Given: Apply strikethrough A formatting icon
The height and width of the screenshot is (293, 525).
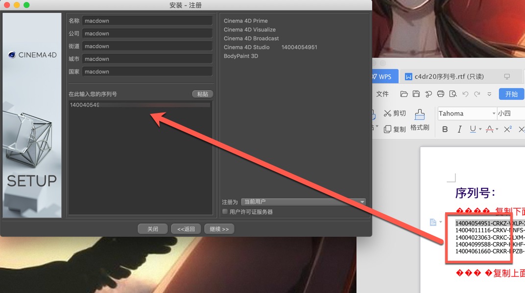Looking at the screenshot, I should [x=490, y=129].
